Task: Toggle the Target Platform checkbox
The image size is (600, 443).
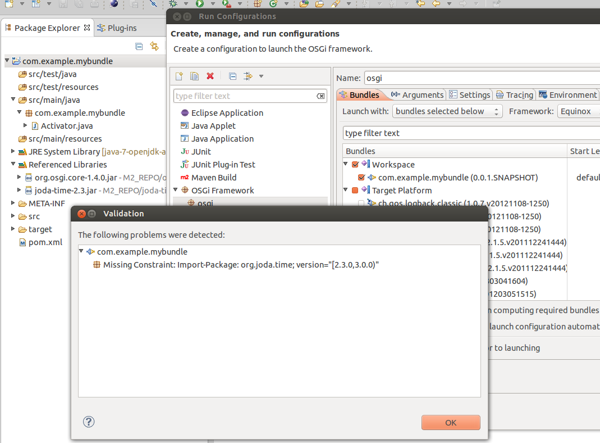Action: (355, 191)
